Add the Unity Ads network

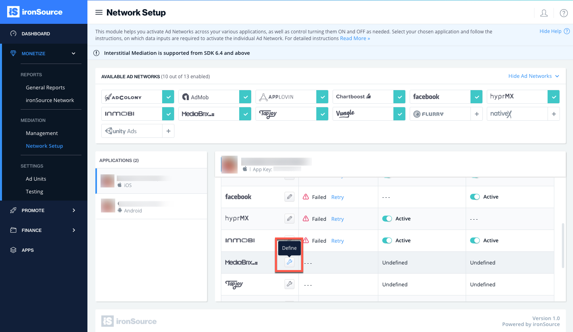[168, 131]
